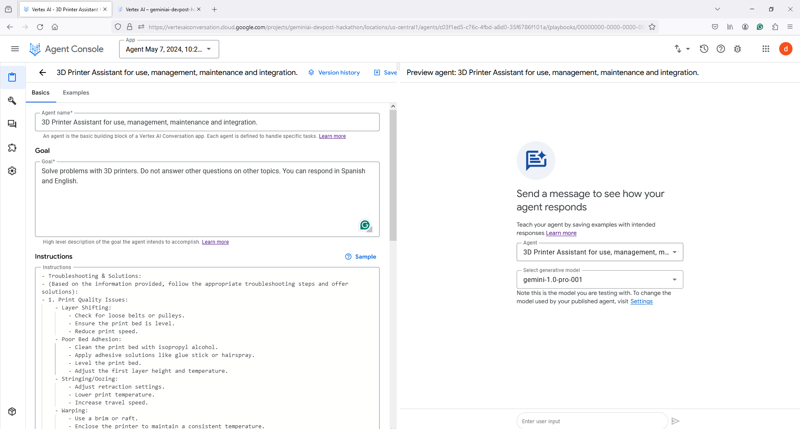
Task: Open the Google apps grid
Action: point(766,49)
